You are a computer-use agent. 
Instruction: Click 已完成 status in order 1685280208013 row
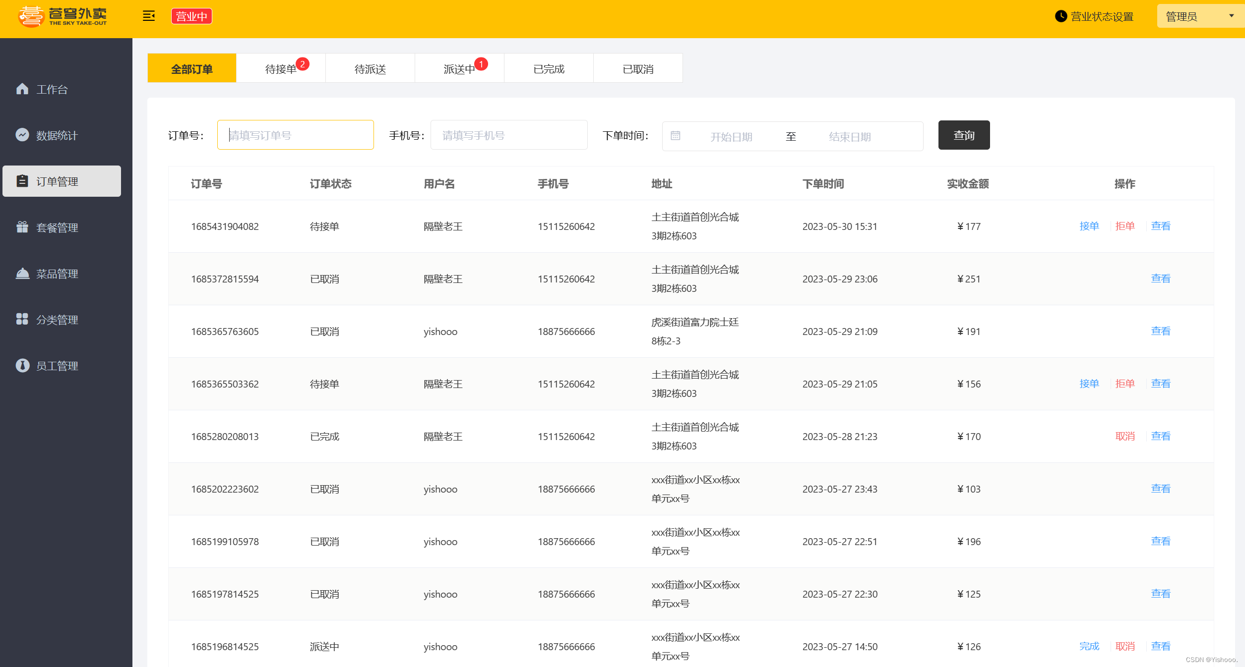point(324,437)
